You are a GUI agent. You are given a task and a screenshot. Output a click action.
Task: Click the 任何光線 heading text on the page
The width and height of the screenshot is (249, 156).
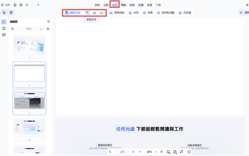125,129
